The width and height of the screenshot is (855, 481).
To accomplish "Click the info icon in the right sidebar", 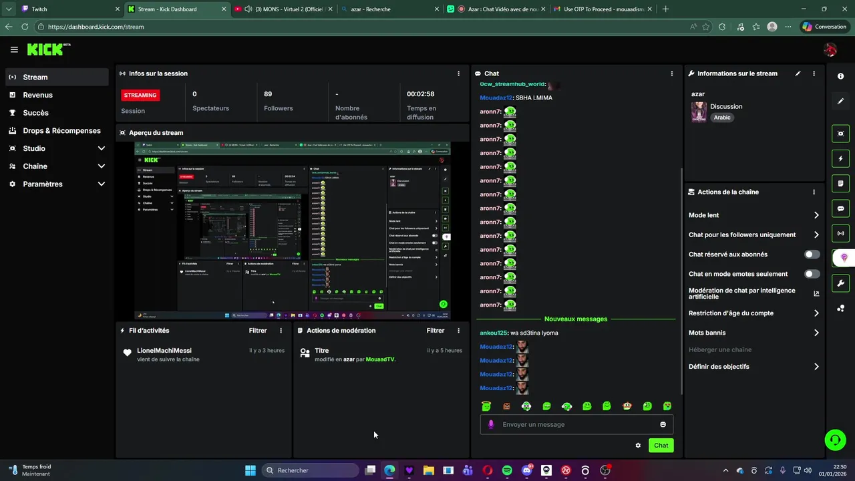I will tap(840, 76).
